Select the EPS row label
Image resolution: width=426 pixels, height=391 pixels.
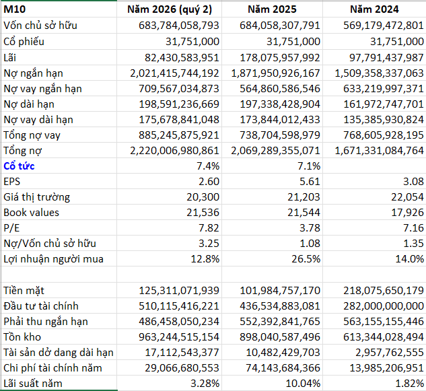pyautogui.click(x=59, y=182)
